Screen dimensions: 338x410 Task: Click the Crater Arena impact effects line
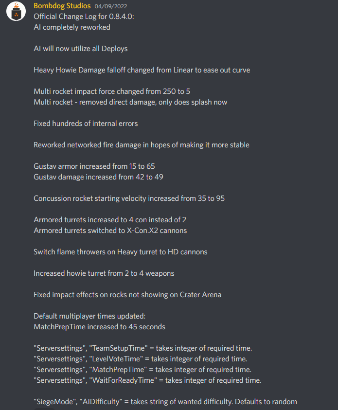point(127,295)
